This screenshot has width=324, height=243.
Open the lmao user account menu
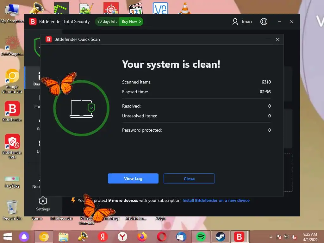242,22
